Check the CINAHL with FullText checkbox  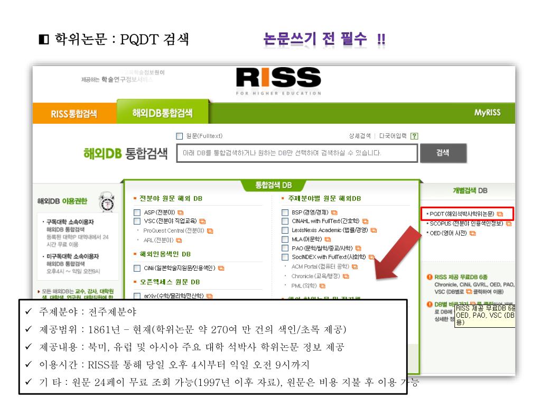(285, 221)
